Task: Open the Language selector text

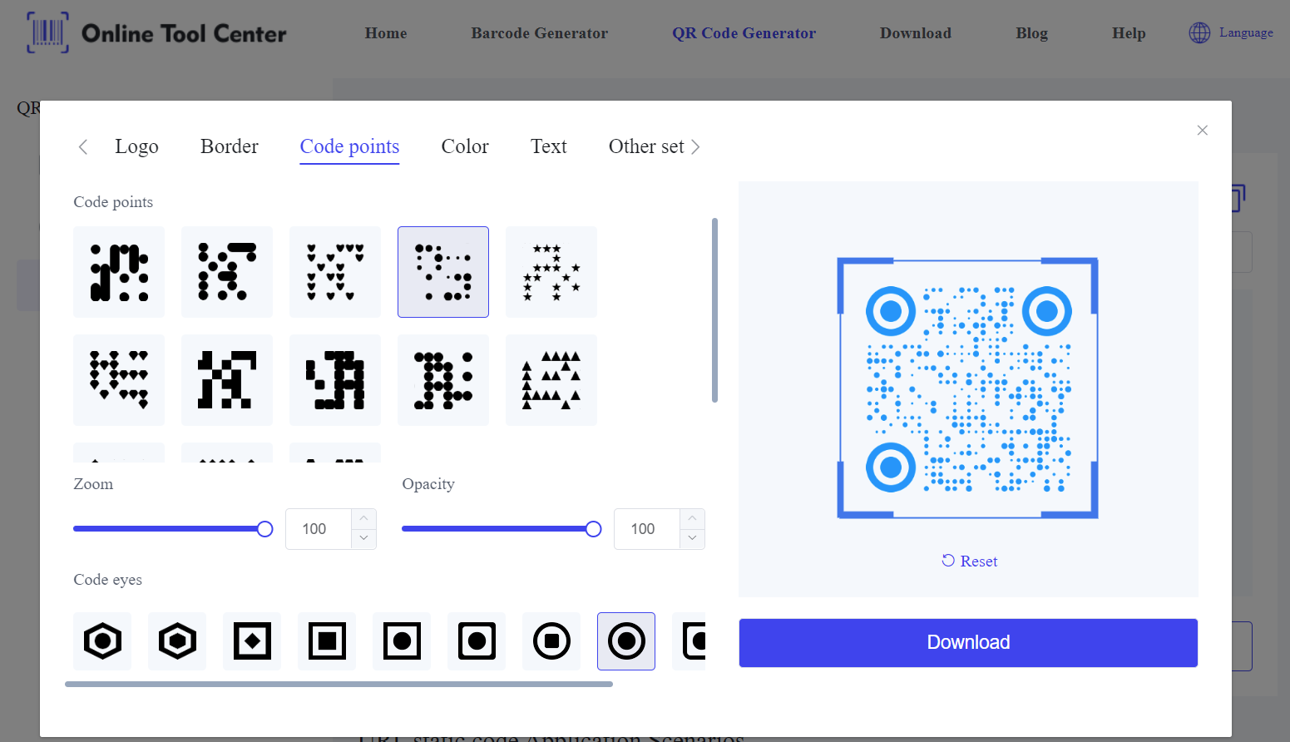Action: [1246, 32]
